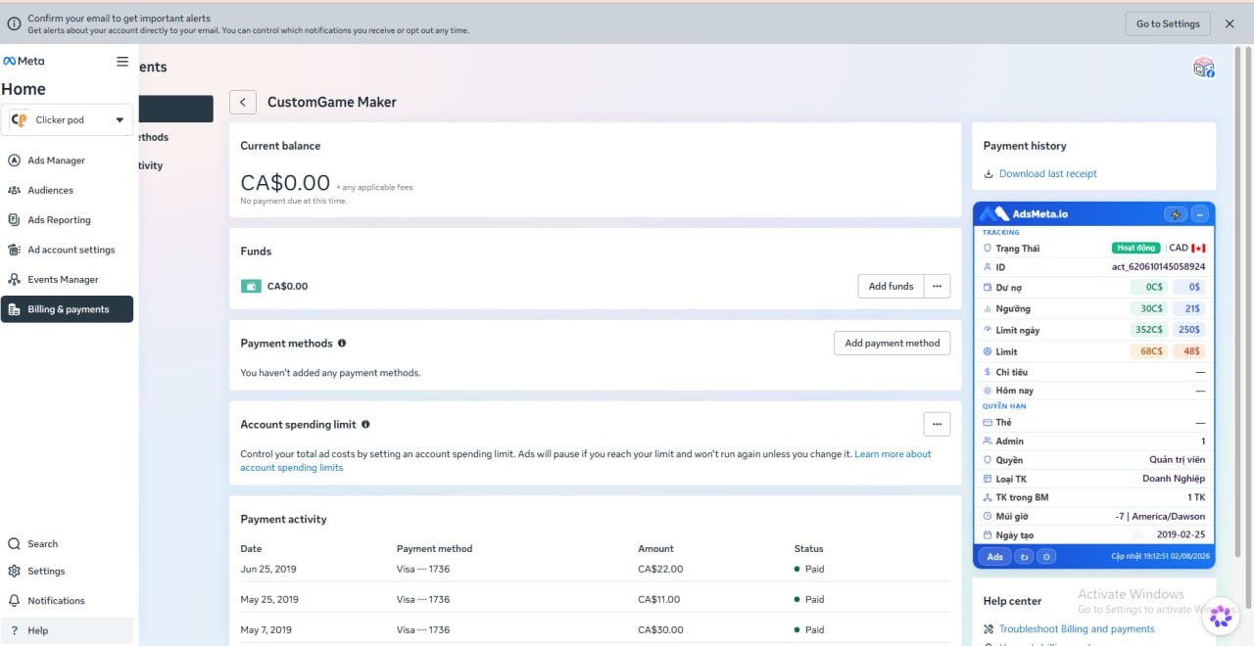Click the Payment methods info icon
The width and height of the screenshot is (1254, 646).
pyautogui.click(x=342, y=344)
